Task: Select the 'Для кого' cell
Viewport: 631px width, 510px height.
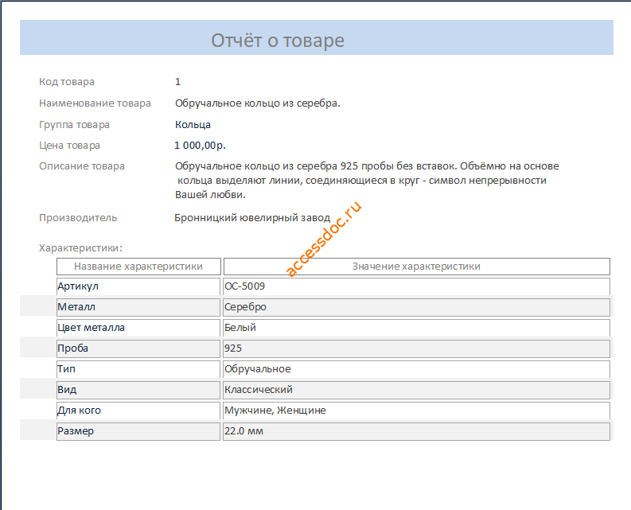Action: 138,411
